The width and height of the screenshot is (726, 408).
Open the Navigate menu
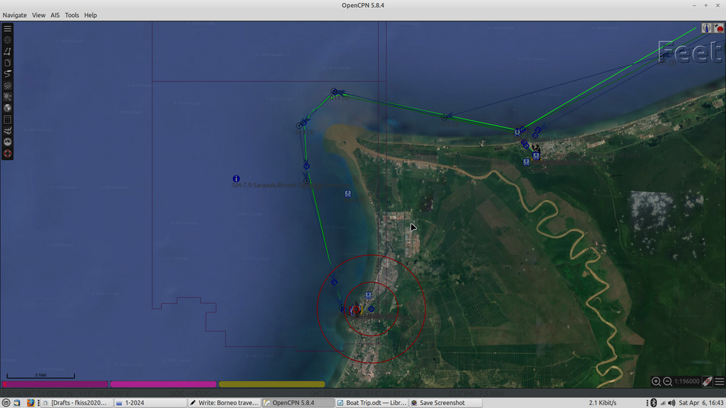pos(14,15)
